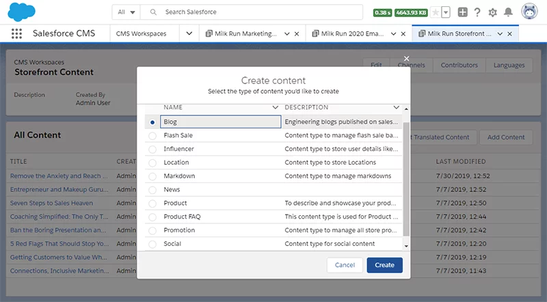This screenshot has height=302, width=547.
Task: Click the Channels button
Action: click(x=412, y=65)
